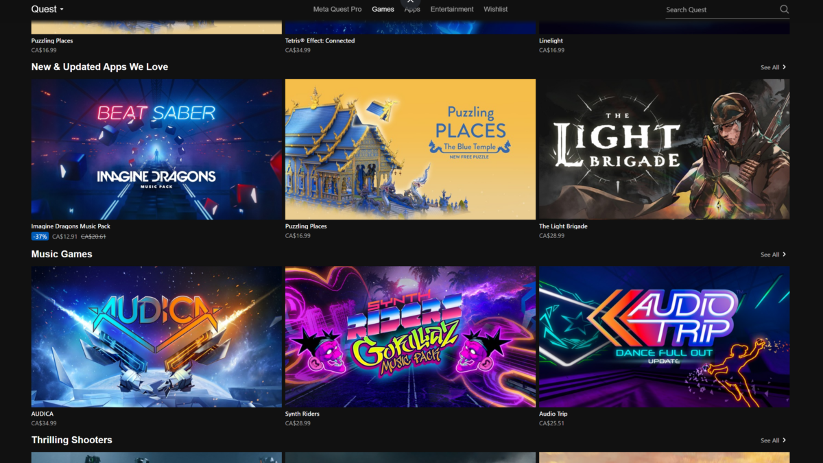Click the Audio Trip CA$25.51 price
This screenshot has width=823, height=463.
551,424
